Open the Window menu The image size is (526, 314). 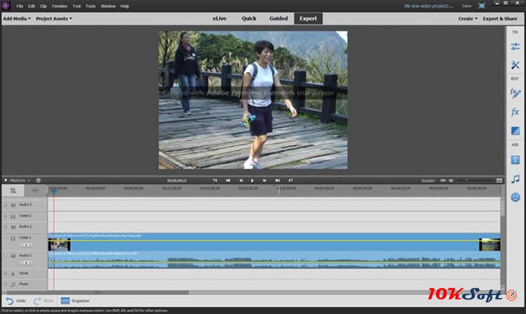click(108, 6)
